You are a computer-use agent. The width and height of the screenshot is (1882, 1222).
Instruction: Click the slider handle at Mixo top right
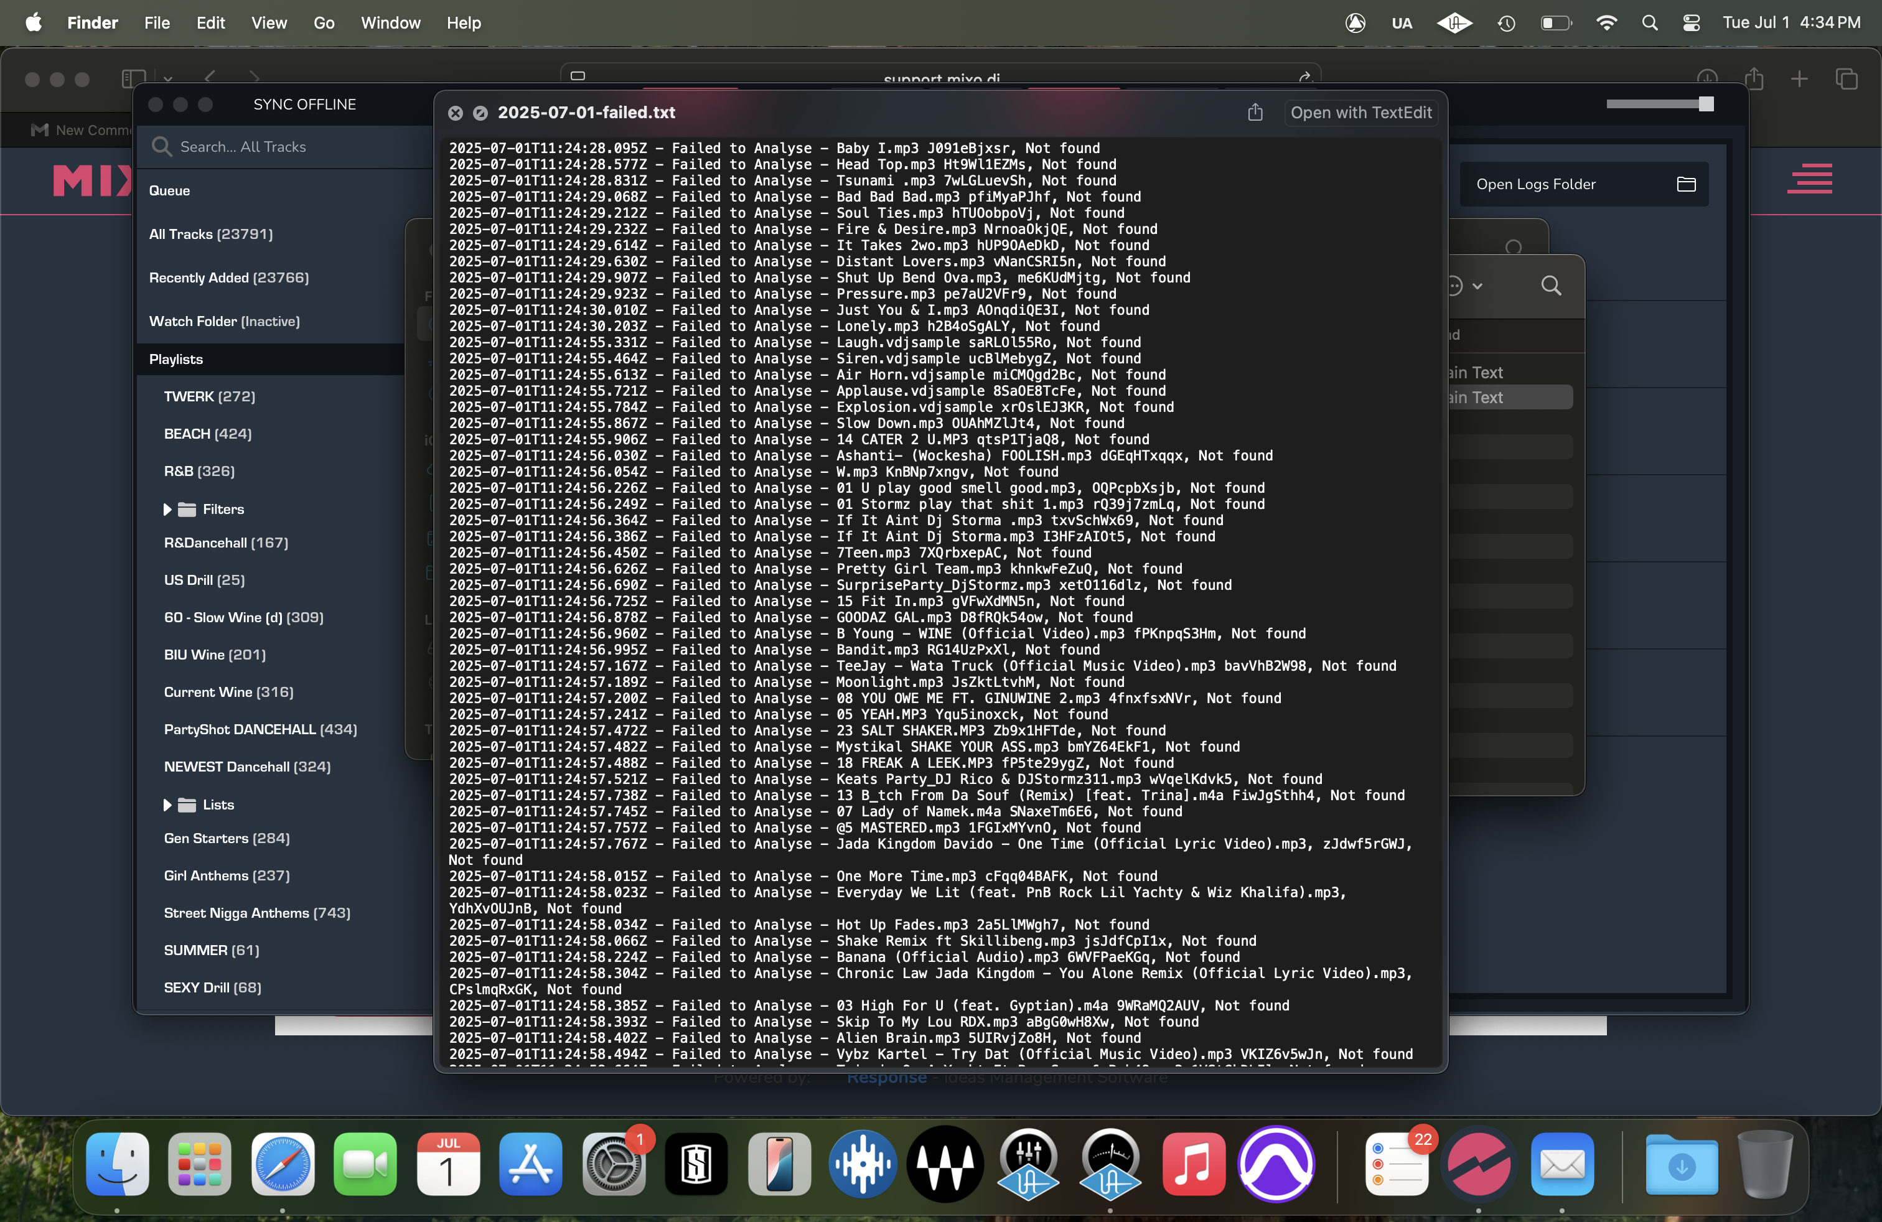point(1706,105)
